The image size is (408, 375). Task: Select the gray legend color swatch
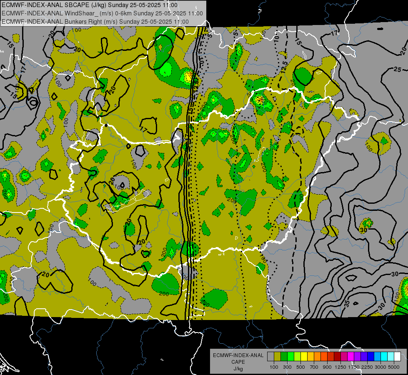pyautogui.click(x=270, y=357)
